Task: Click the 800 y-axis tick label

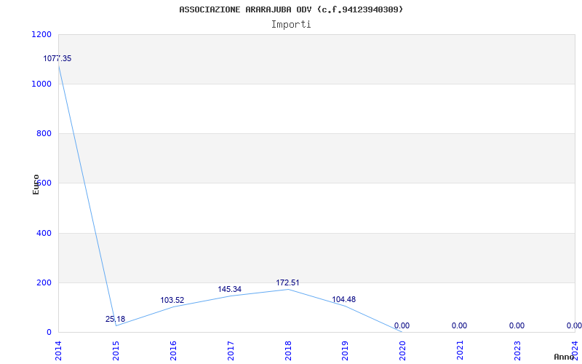Action: pyautogui.click(x=44, y=133)
